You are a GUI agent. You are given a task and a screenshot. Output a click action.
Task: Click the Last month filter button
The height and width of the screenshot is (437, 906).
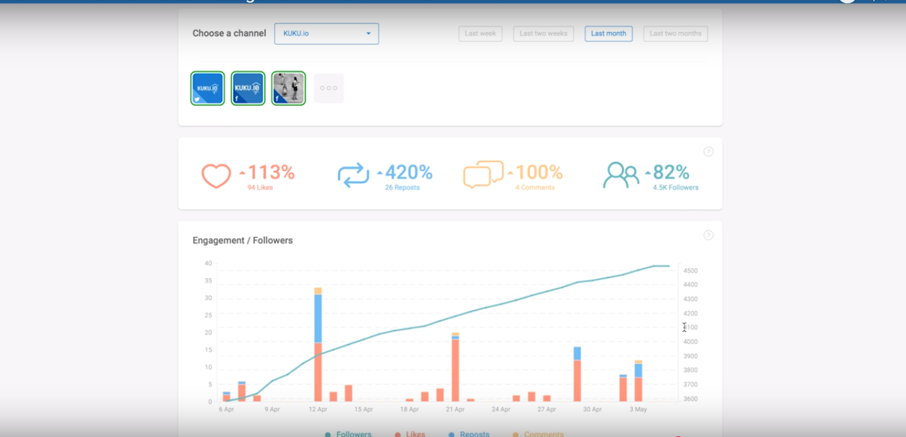tap(608, 33)
